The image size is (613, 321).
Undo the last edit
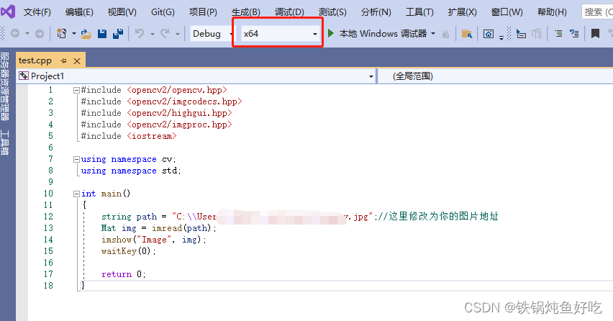140,34
